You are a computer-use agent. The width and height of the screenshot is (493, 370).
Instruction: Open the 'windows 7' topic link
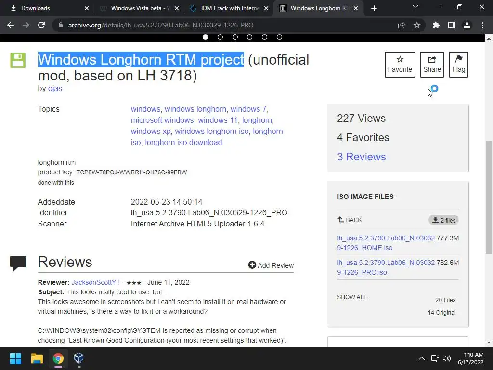pyautogui.click(x=248, y=109)
